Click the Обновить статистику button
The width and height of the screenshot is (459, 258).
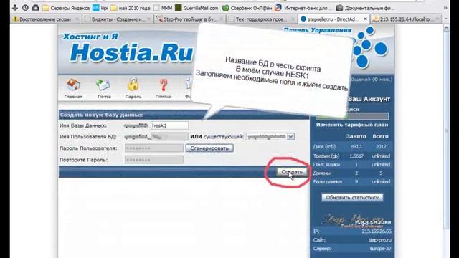pos(352,198)
